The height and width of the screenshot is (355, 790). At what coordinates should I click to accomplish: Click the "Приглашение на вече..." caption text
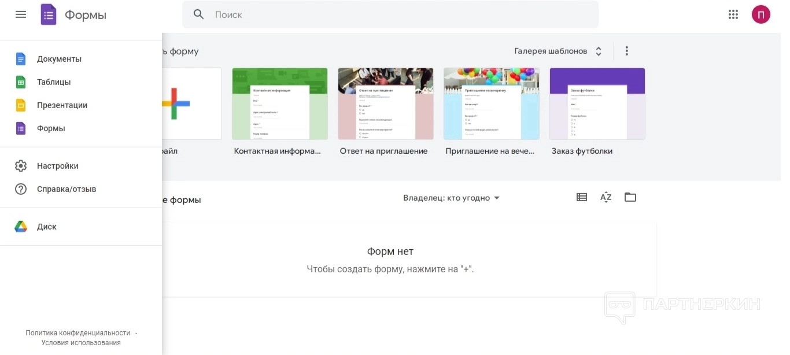(489, 151)
